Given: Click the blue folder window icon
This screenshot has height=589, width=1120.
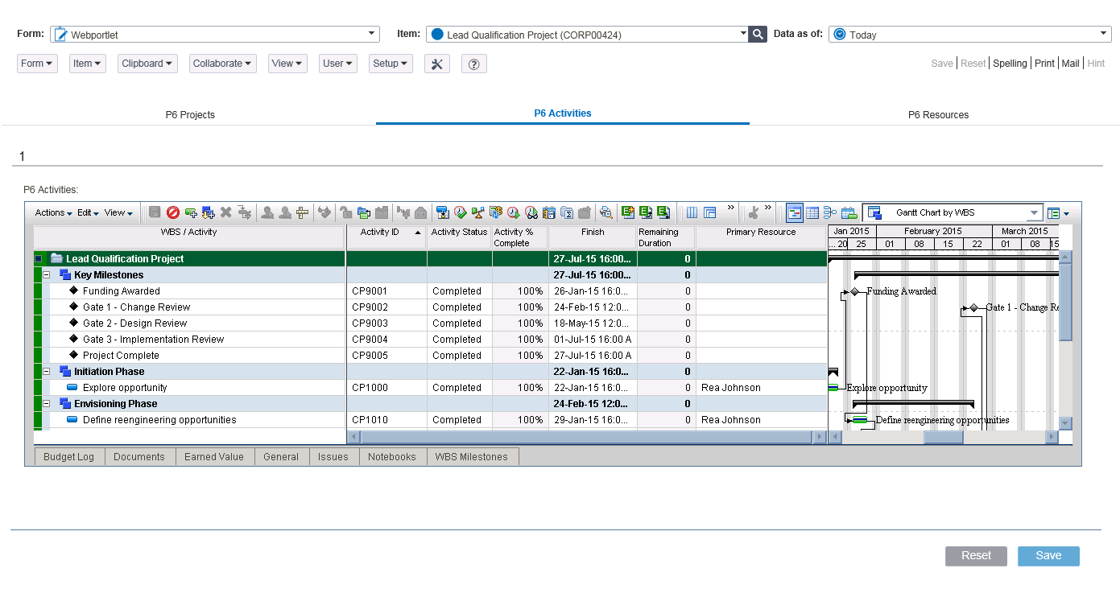Looking at the screenshot, I should coord(363,212).
